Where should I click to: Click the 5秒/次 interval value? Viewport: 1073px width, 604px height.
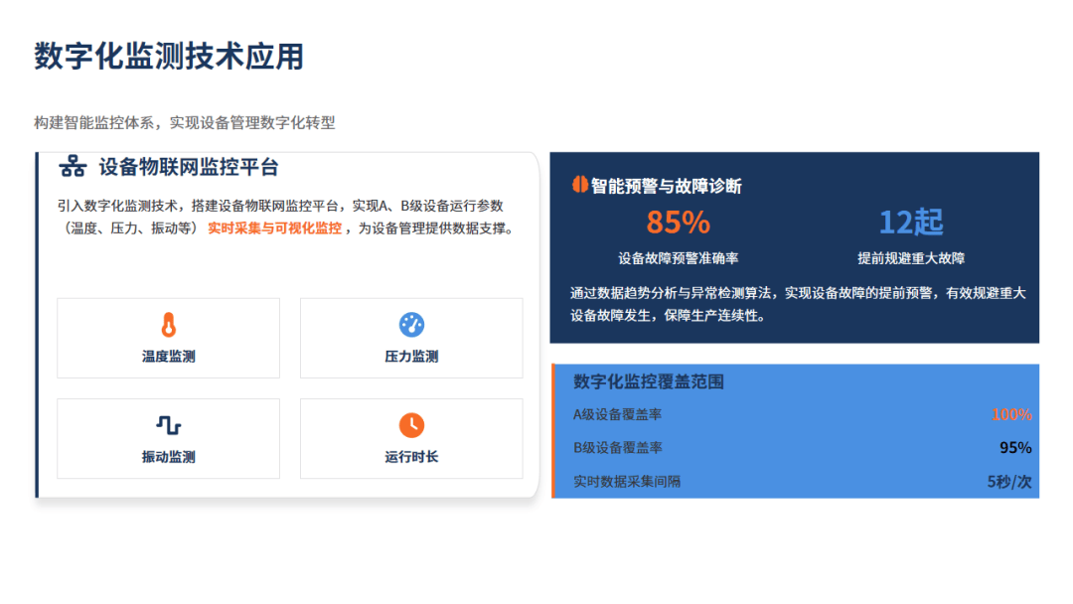(x=1009, y=482)
